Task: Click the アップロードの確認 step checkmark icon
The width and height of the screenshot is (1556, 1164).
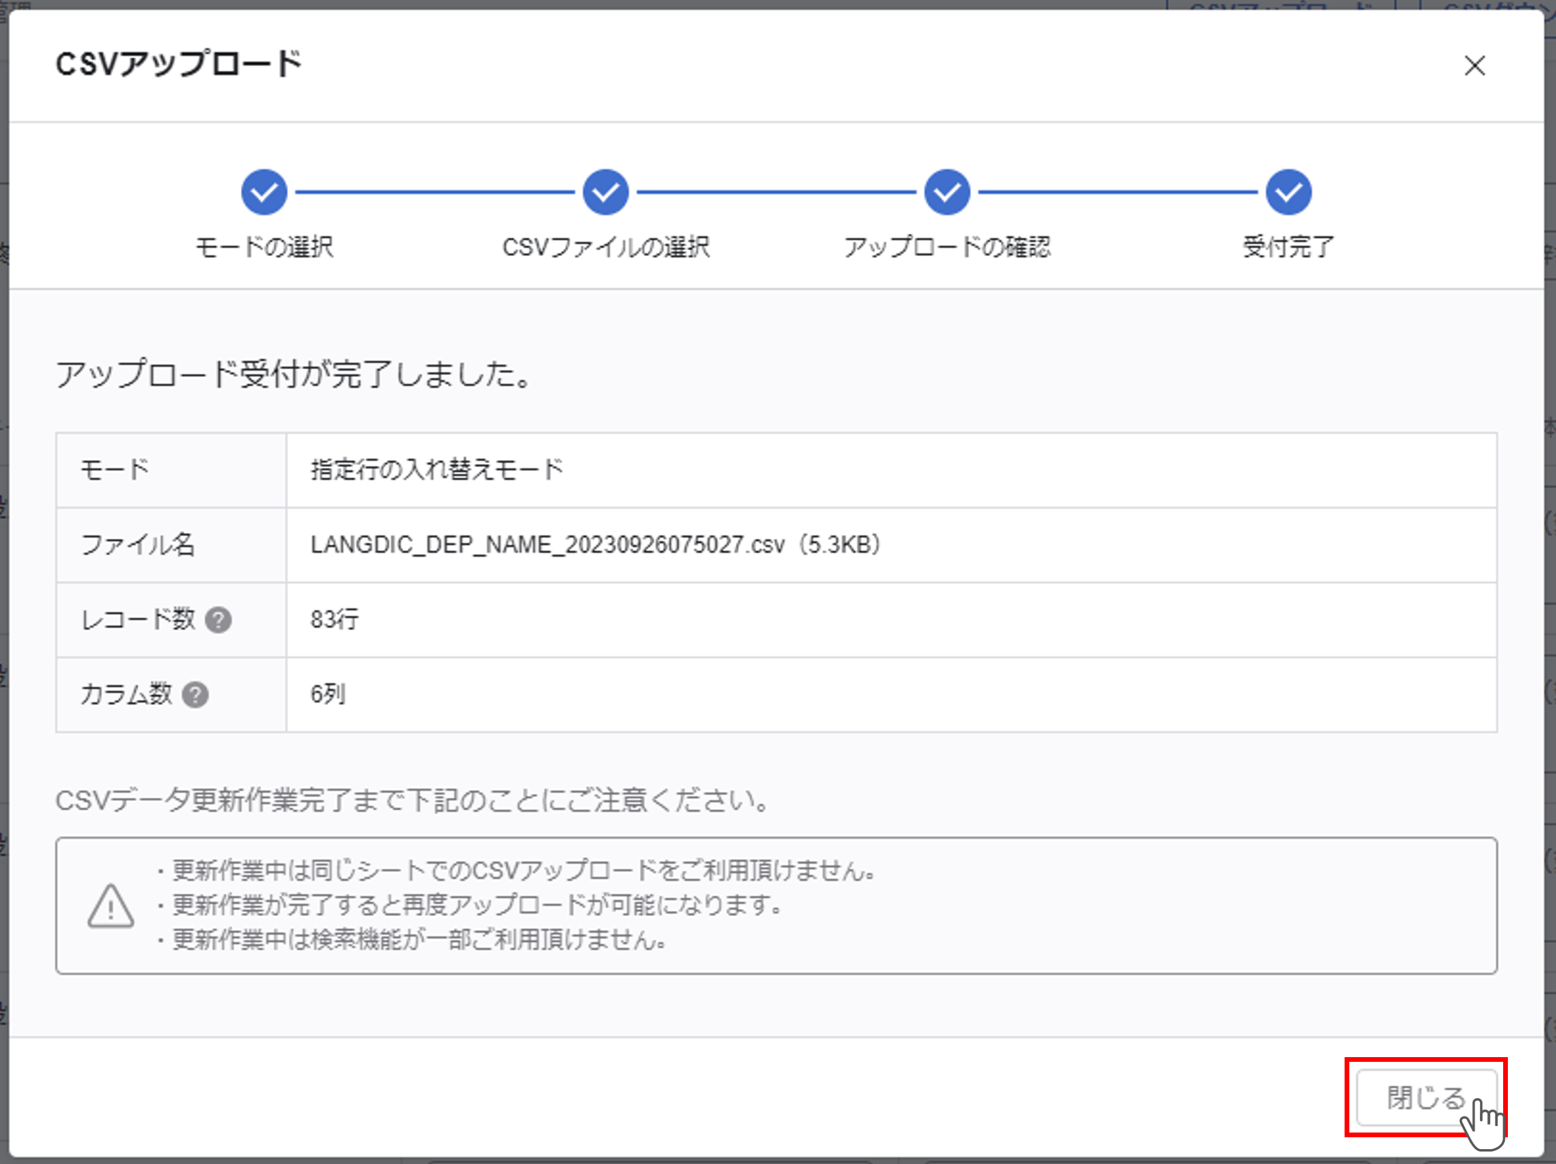Action: (x=947, y=191)
